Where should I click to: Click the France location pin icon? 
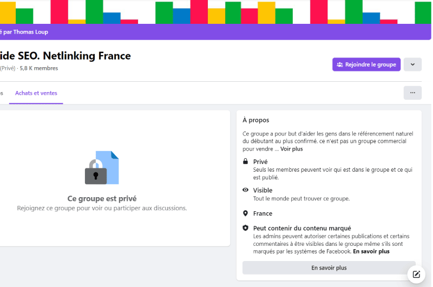coord(245,213)
